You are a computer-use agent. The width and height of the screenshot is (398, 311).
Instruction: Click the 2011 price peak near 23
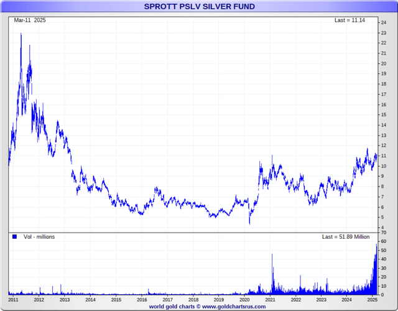tap(21, 34)
